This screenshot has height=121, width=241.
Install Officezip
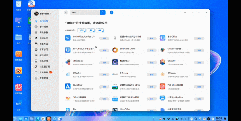coord(152,75)
